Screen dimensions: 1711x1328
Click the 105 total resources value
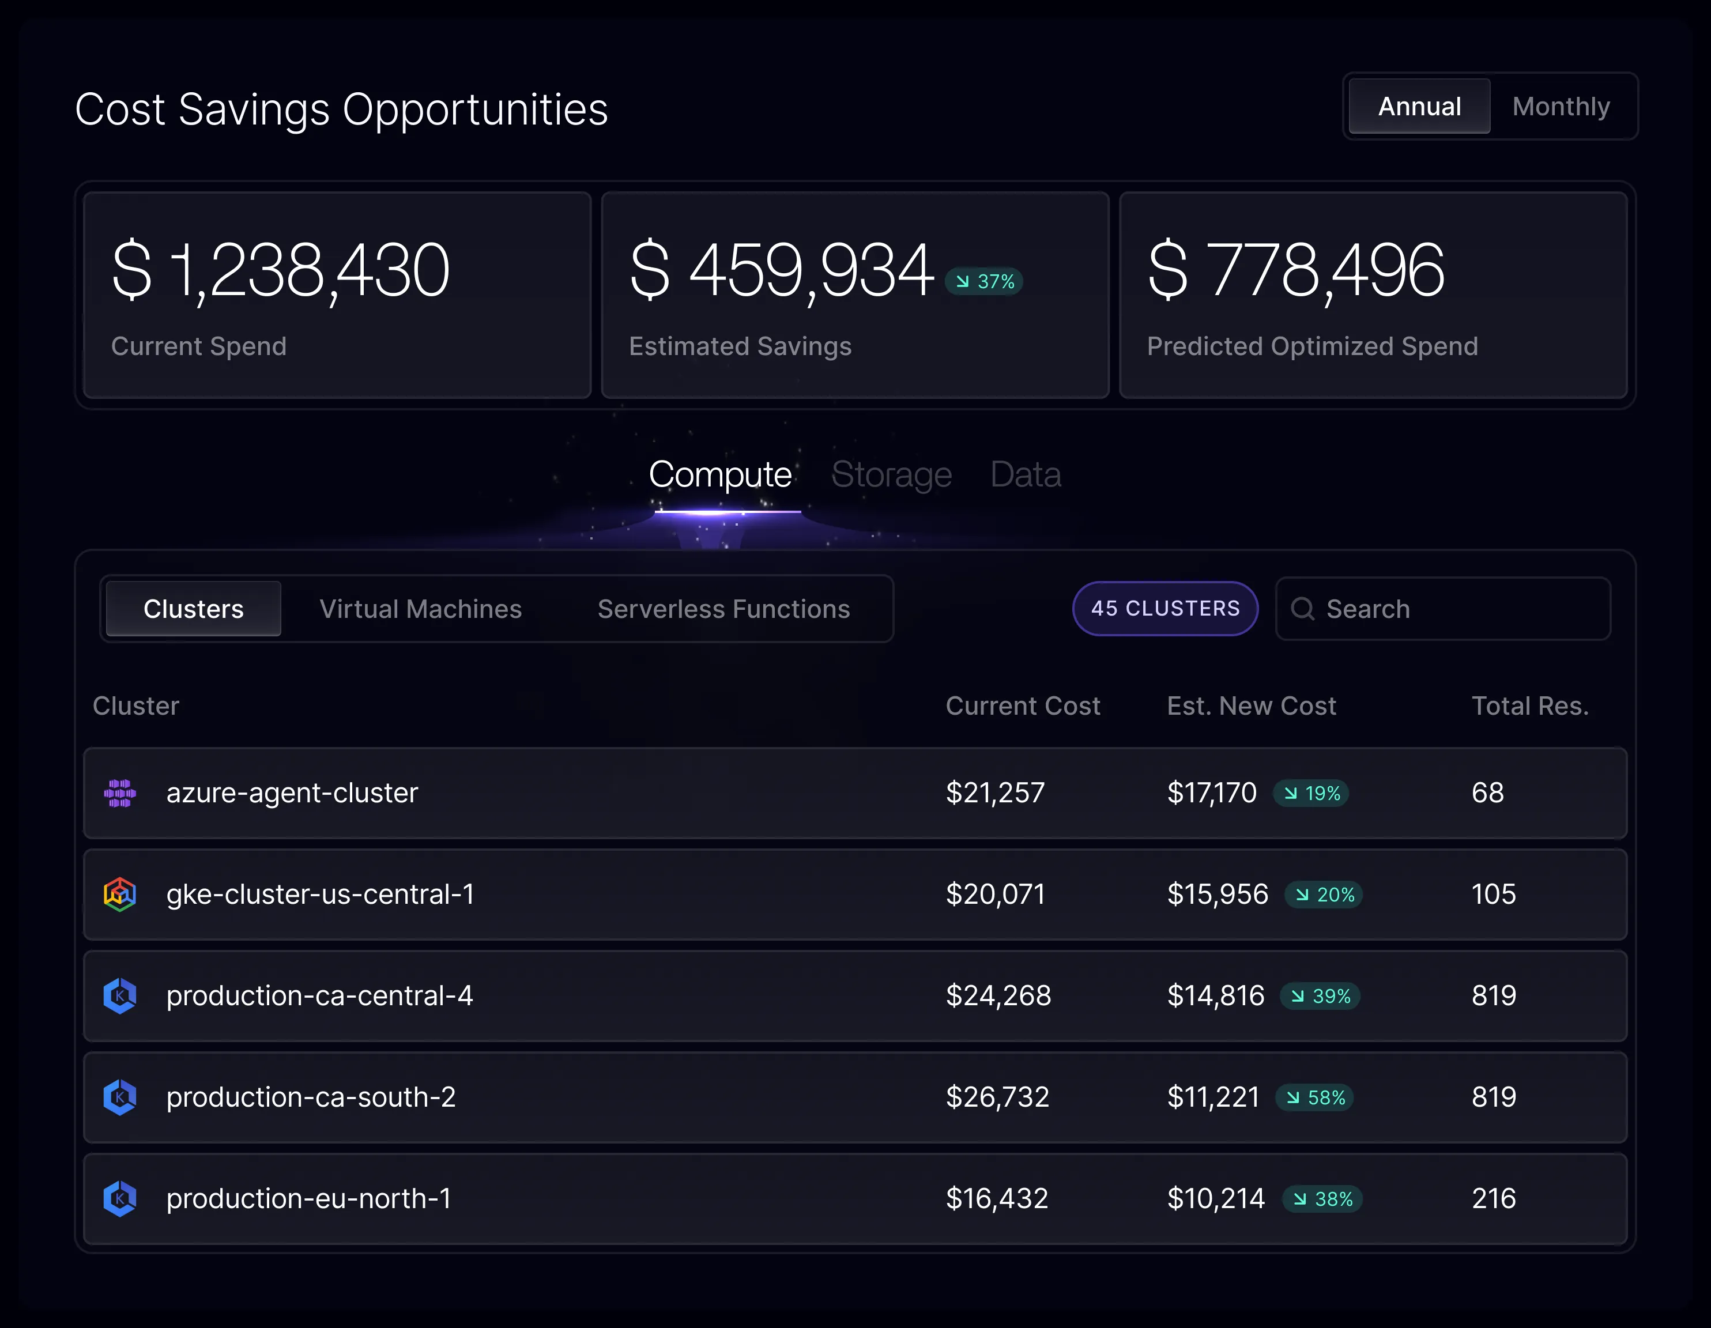1494,894
